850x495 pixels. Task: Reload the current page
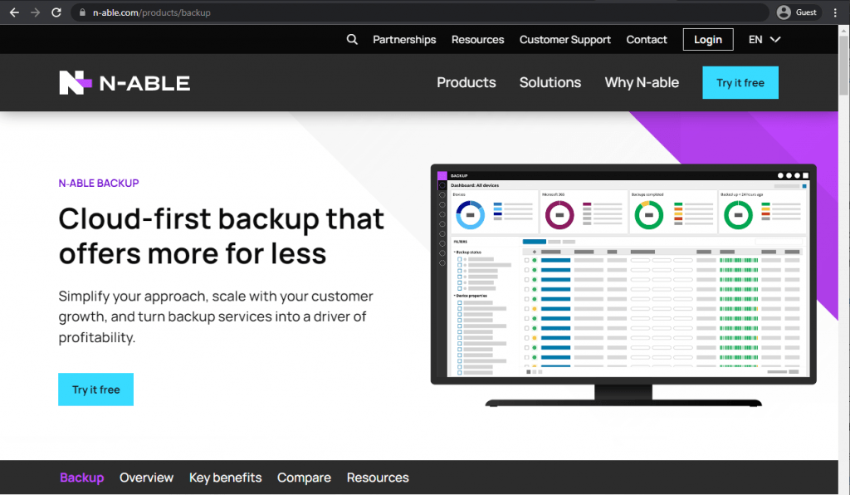(x=56, y=12)
